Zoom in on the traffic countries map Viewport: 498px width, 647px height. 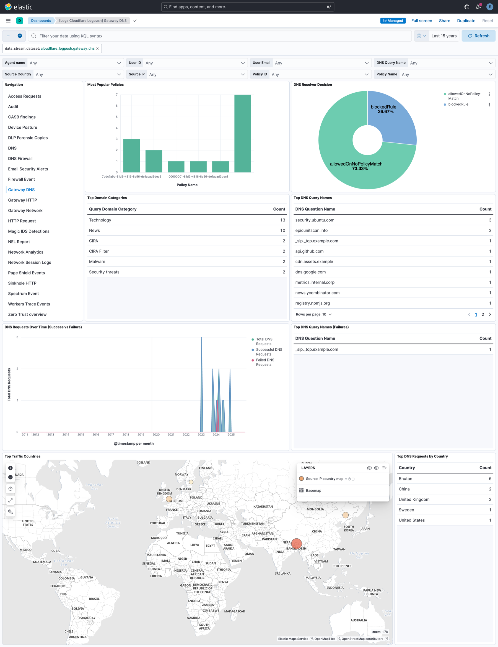point(10,468)
